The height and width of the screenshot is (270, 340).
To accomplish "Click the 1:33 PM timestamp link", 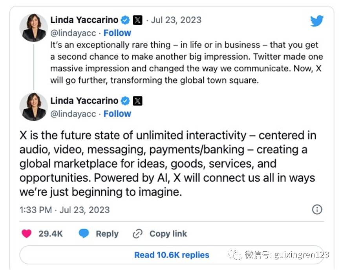I will (35, 210).
